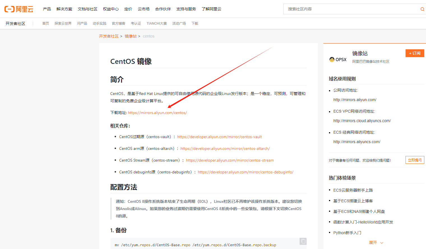Open the 云市场 menu item
The height and width of the screenshot is (249, 426).
coord(143,9)
